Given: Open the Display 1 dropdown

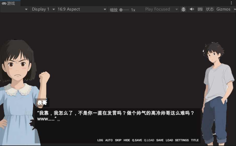Looking at the screenshot, I should [x=43, y=9].
